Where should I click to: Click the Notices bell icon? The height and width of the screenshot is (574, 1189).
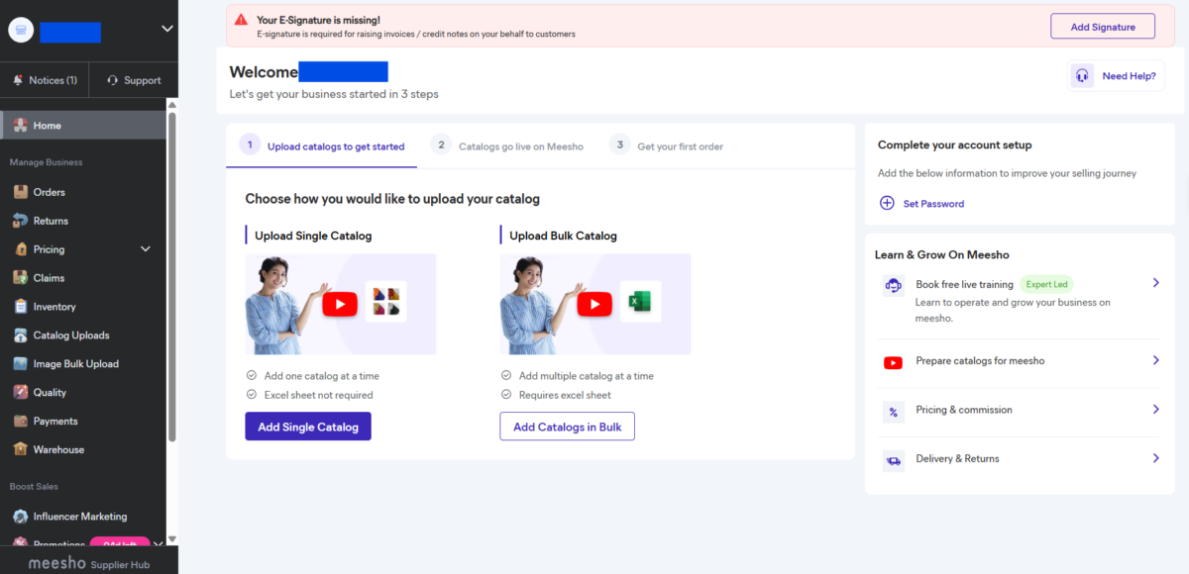pos(19,80)
